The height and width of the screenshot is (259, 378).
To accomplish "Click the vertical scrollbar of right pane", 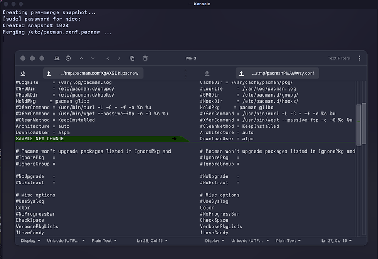I will [358, 125].
